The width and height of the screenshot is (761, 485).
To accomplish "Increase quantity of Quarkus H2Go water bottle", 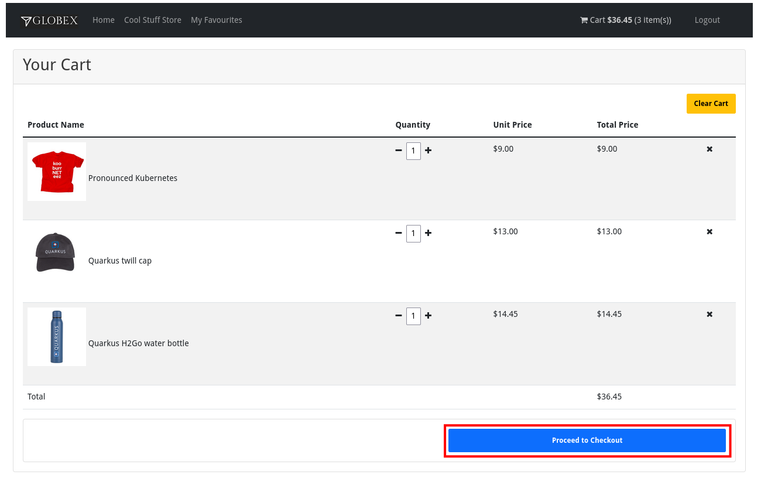I will [428, 316].
